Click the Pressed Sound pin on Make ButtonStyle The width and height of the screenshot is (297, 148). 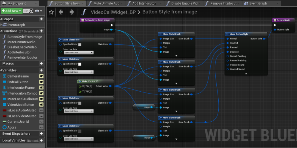[x=228, y=65]
